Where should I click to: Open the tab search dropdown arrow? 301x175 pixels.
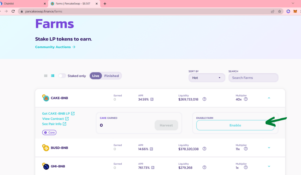[x=293, y=3]
